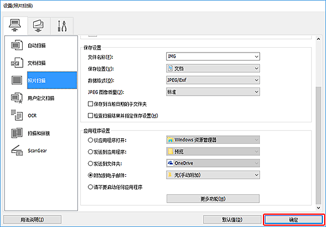Click the 预览 folder icon
This screenshot has width=326, height=227.
[x=170, y=151]
